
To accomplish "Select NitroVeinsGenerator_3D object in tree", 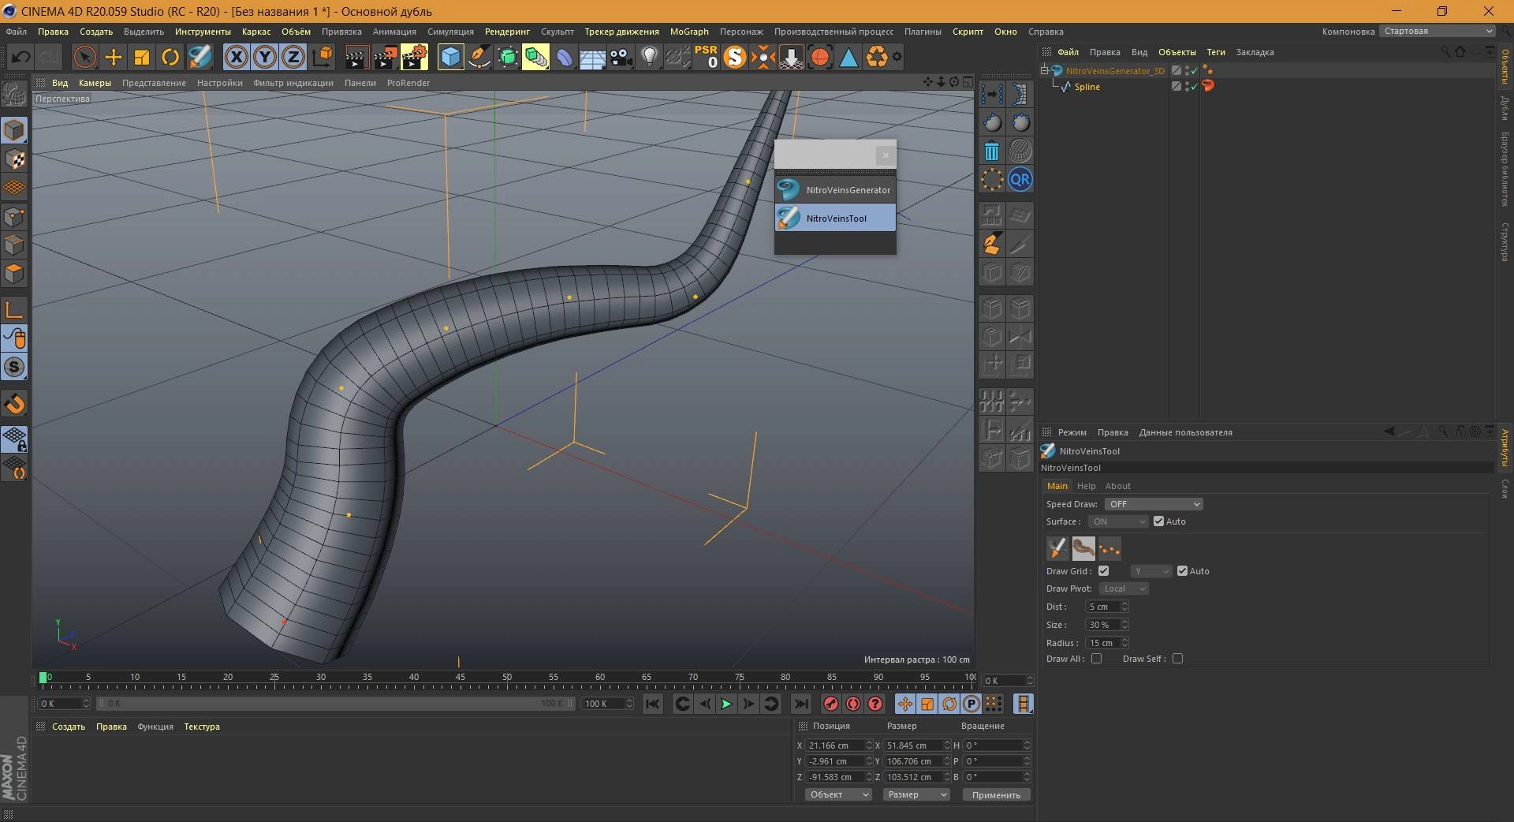I will click(1114, 71).
